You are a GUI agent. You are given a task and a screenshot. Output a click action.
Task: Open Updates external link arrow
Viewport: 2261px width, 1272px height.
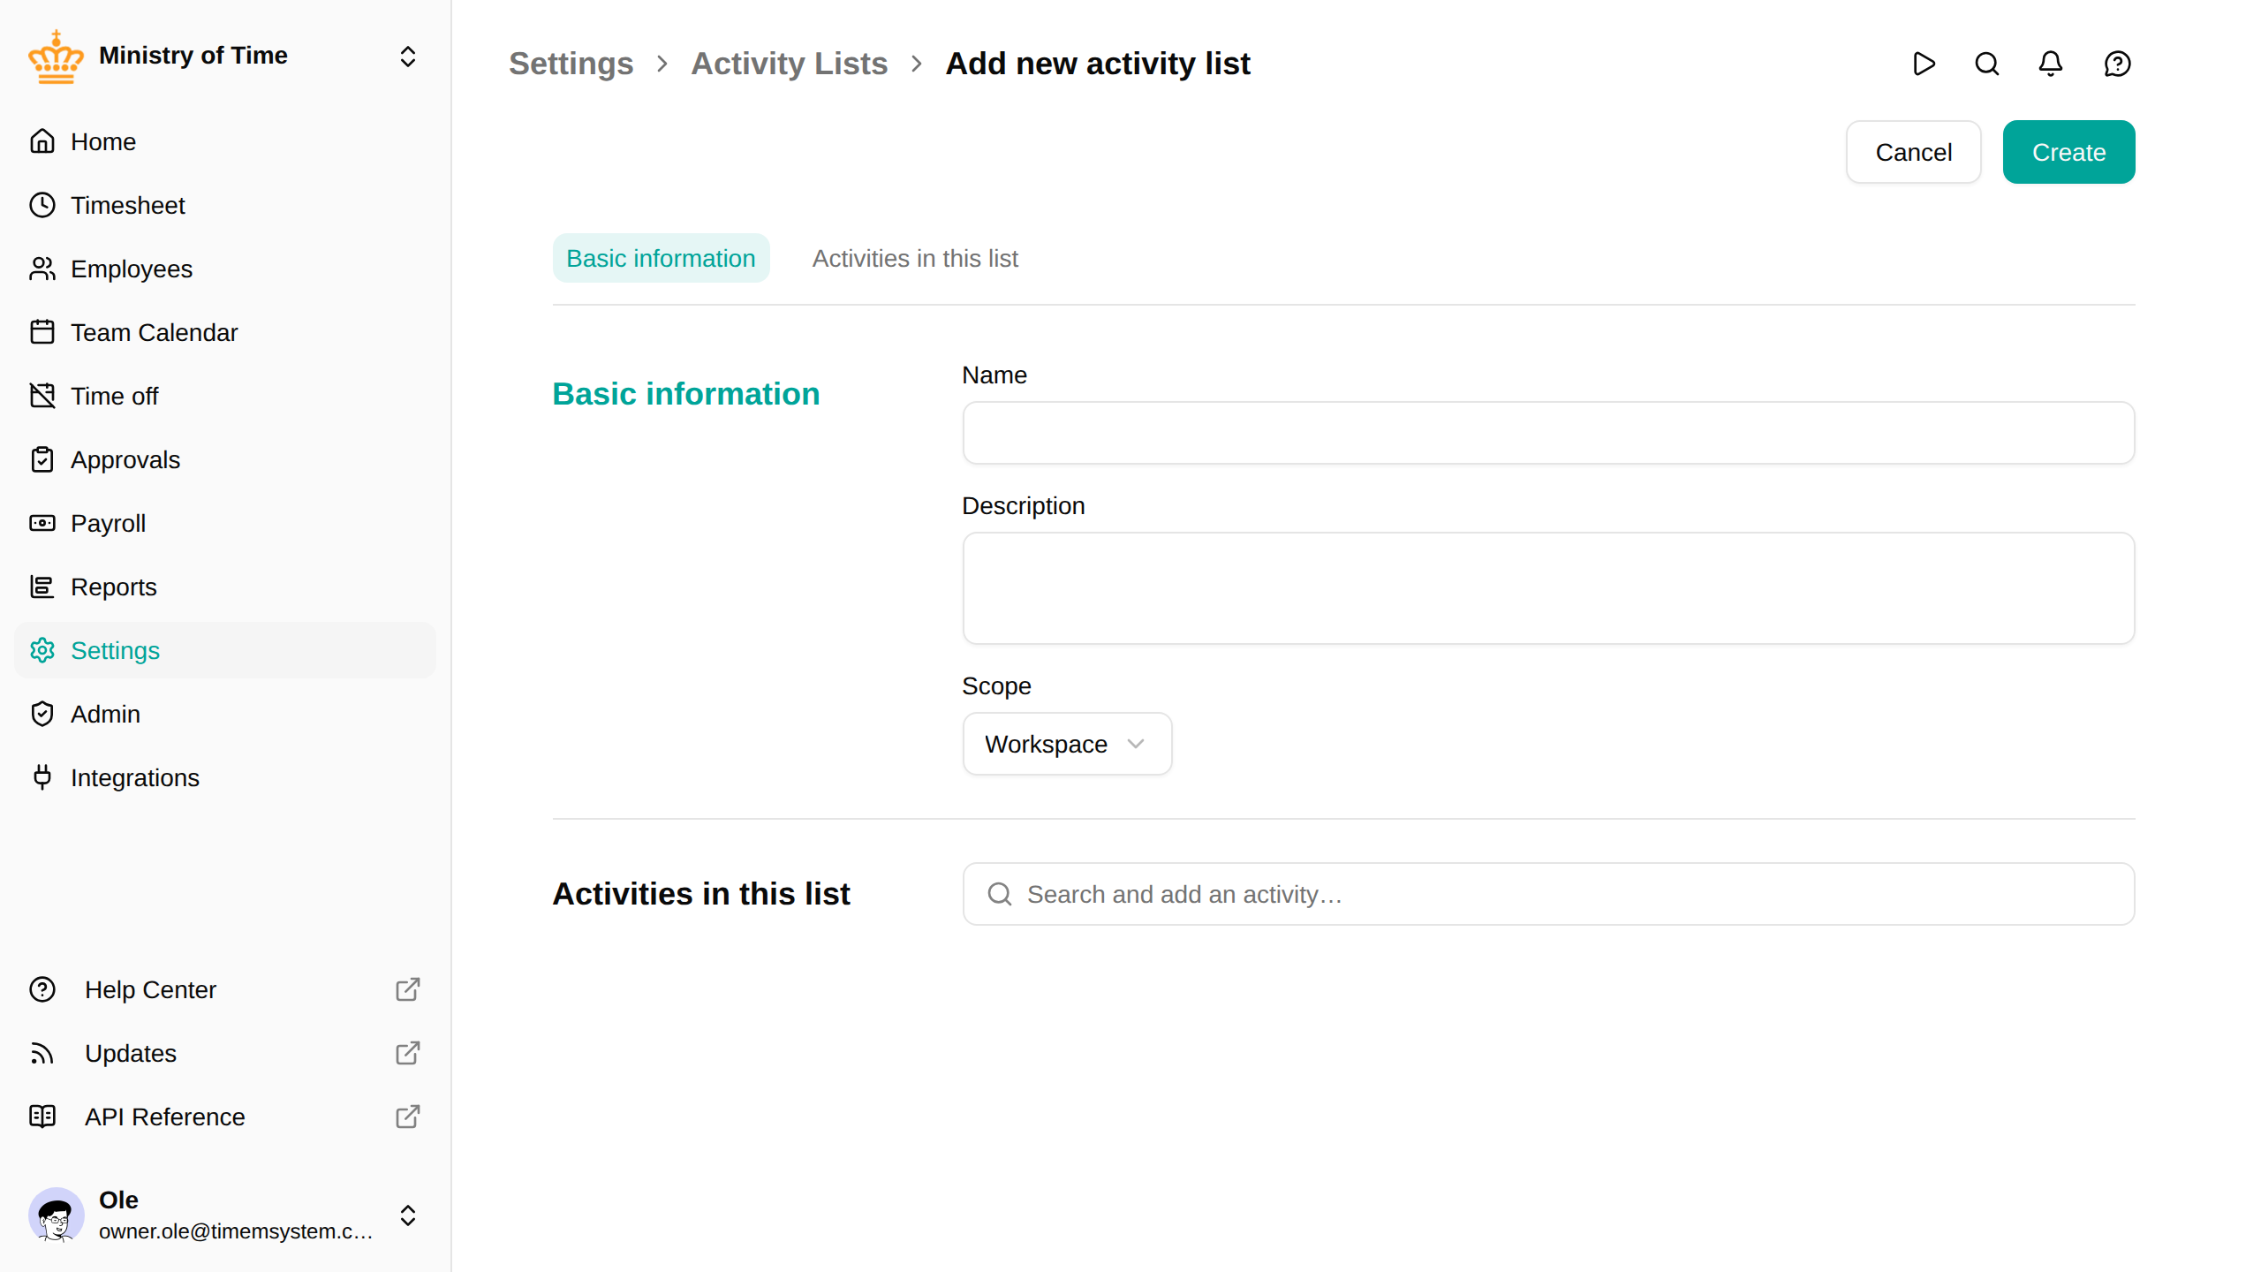tap(407, 1053)
